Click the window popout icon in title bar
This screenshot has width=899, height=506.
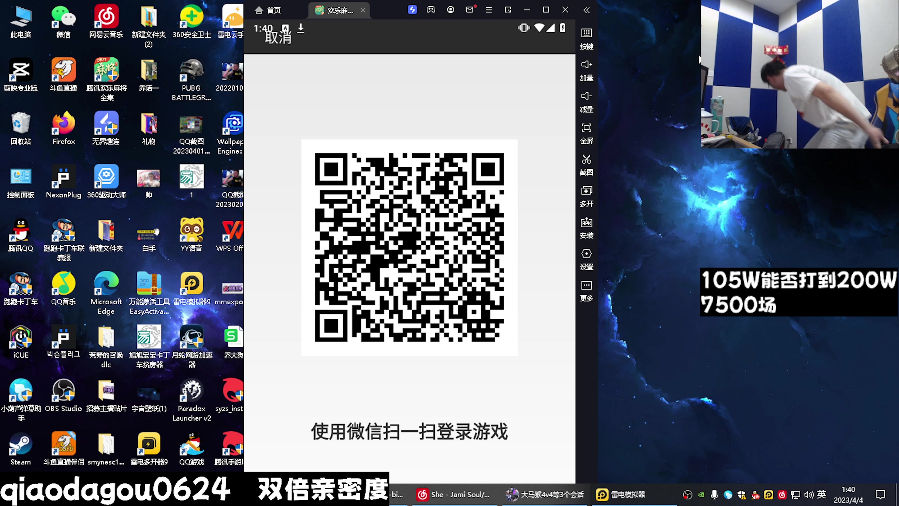508,10
